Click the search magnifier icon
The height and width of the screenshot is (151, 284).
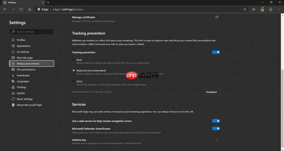coord(13,32)
